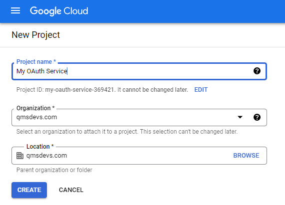Viewport: 285px width, 205px height.
Task: Click the 'Project name *' label
Action: (x=36, y=62)
